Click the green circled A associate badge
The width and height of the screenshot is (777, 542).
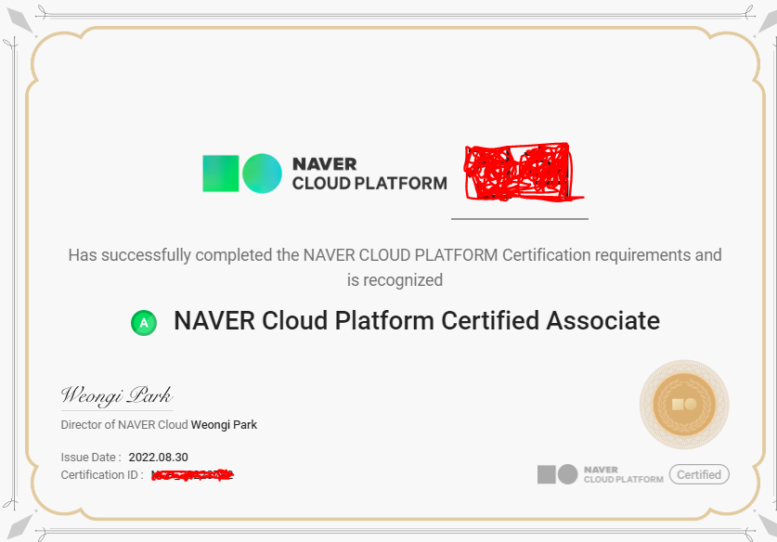click(144, 323)
